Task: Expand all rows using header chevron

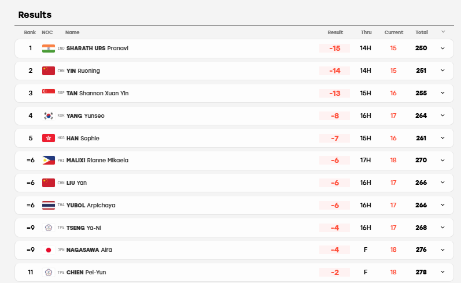Action: click(x=443, y=32)
